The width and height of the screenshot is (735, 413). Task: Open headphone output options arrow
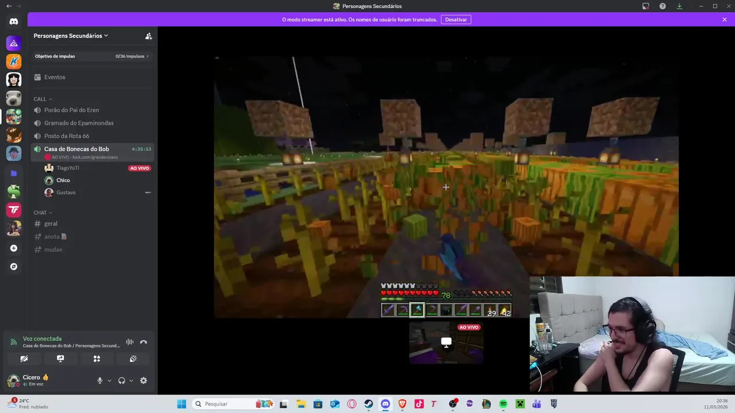[131, 380]
